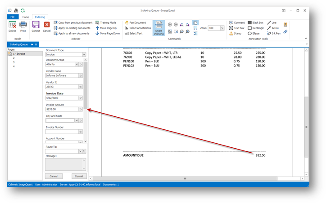Choose Apply to existing documents
Screen dimensions: 326x203
click(72, 28)
